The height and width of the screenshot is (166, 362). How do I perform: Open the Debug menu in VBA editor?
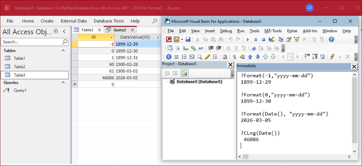coord(226,31)
